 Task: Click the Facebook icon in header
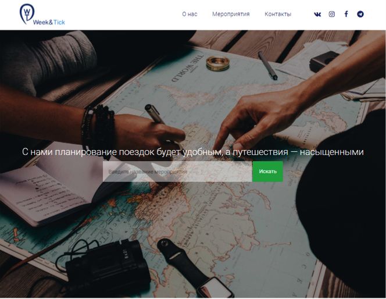(x=346, y=14)
